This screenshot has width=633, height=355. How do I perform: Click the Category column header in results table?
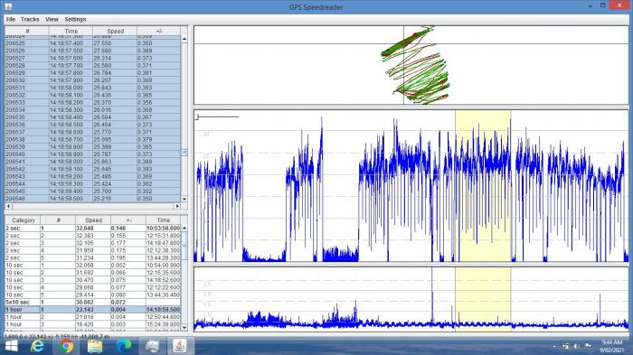pyautogui.click(x=23, y=220)
